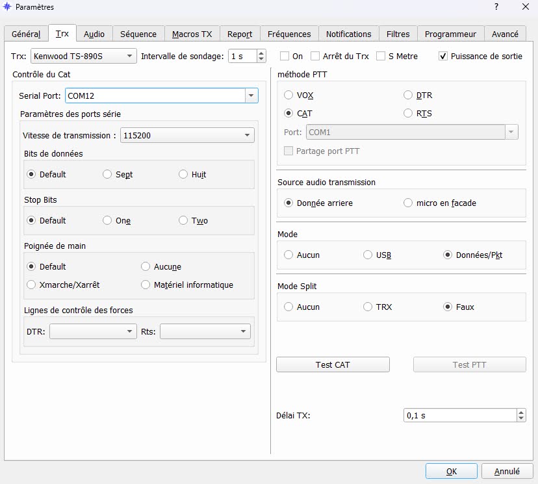Decrease the Délai TX value
This screenshot has width=538, height=484.
click(x=521, y=418)
